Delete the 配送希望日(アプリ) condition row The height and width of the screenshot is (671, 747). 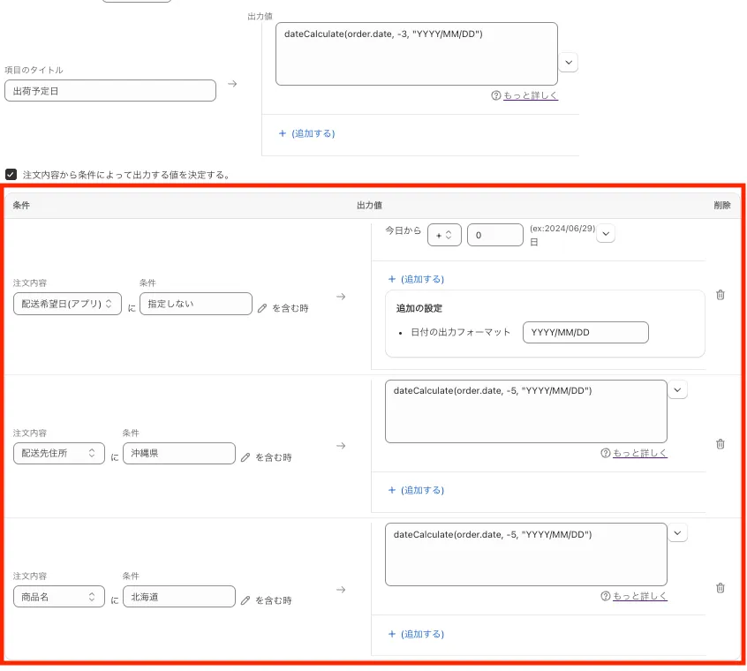[720, 295]
